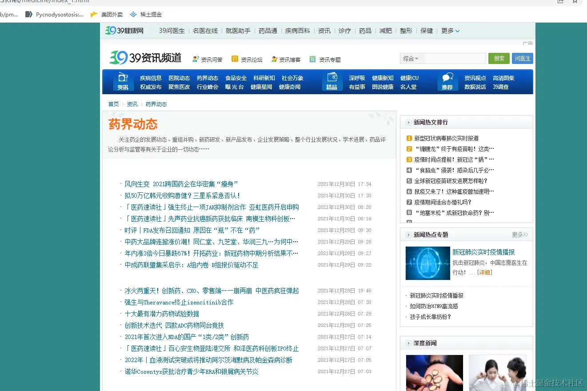Viewport: 587px width, 391px height.
Task: Open article 时评 | FDA发布召回通知
Action: 192,230
